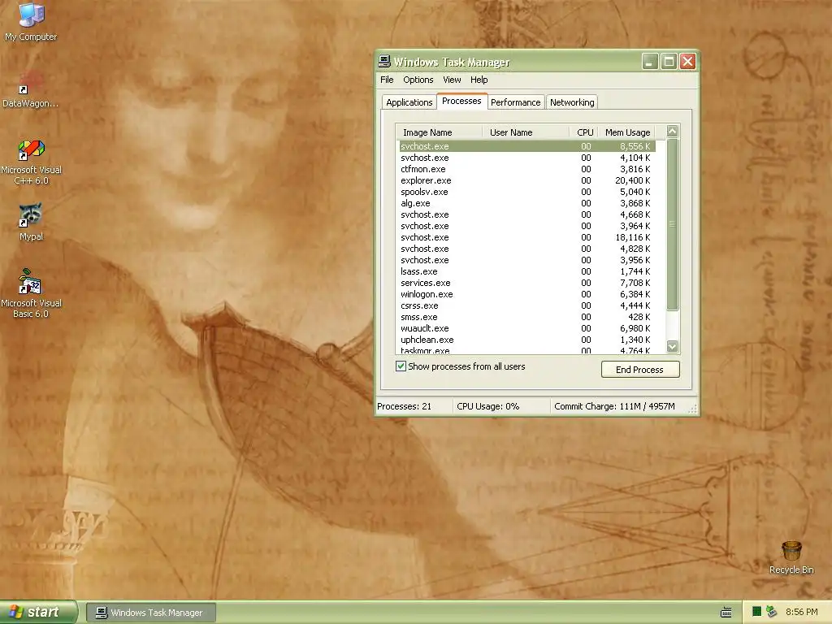This screenshot has height=624, width=832.
Task: Select the explorer.exe process
Action: click(527, 180)
